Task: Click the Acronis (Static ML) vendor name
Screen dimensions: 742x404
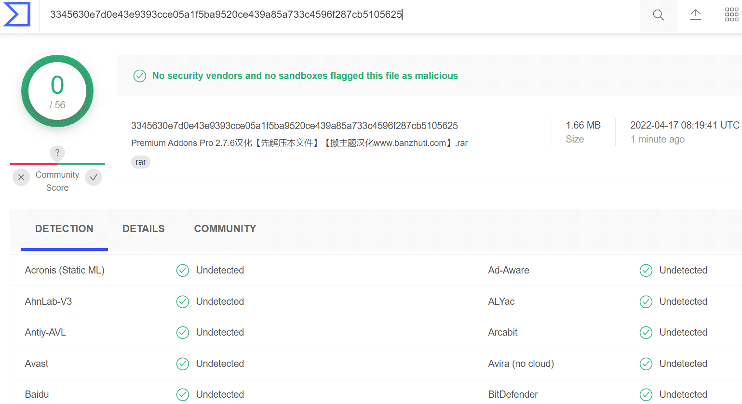Action: coord(65,270)
